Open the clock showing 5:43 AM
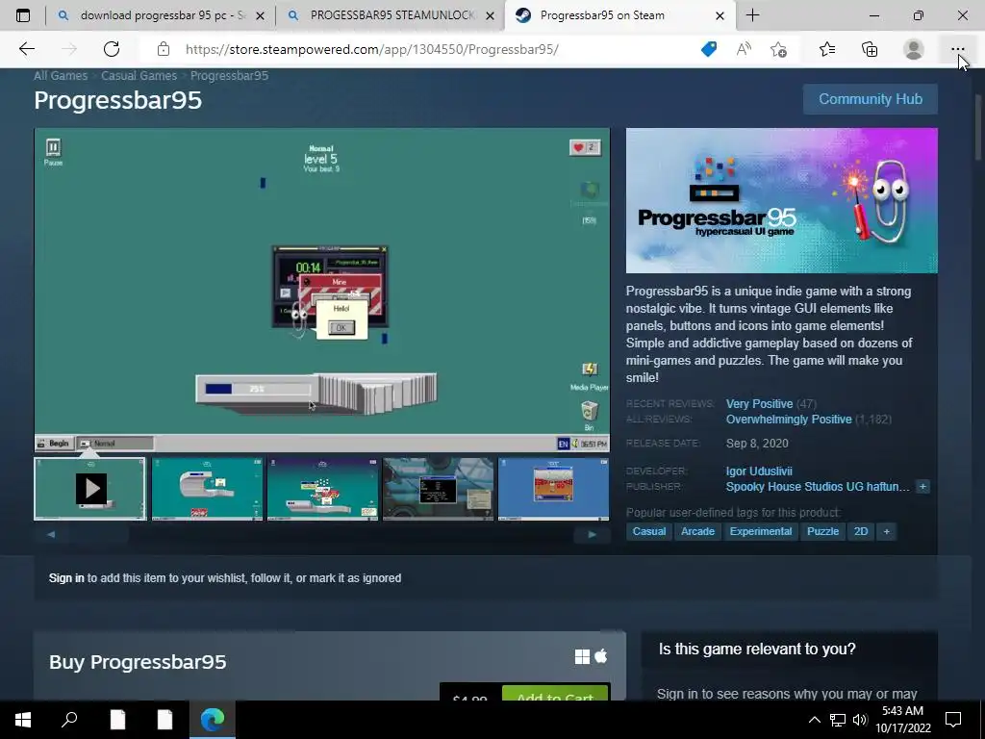Image resolution: width=985 pixels, height=739 pixels. click(x=903, y=720)
